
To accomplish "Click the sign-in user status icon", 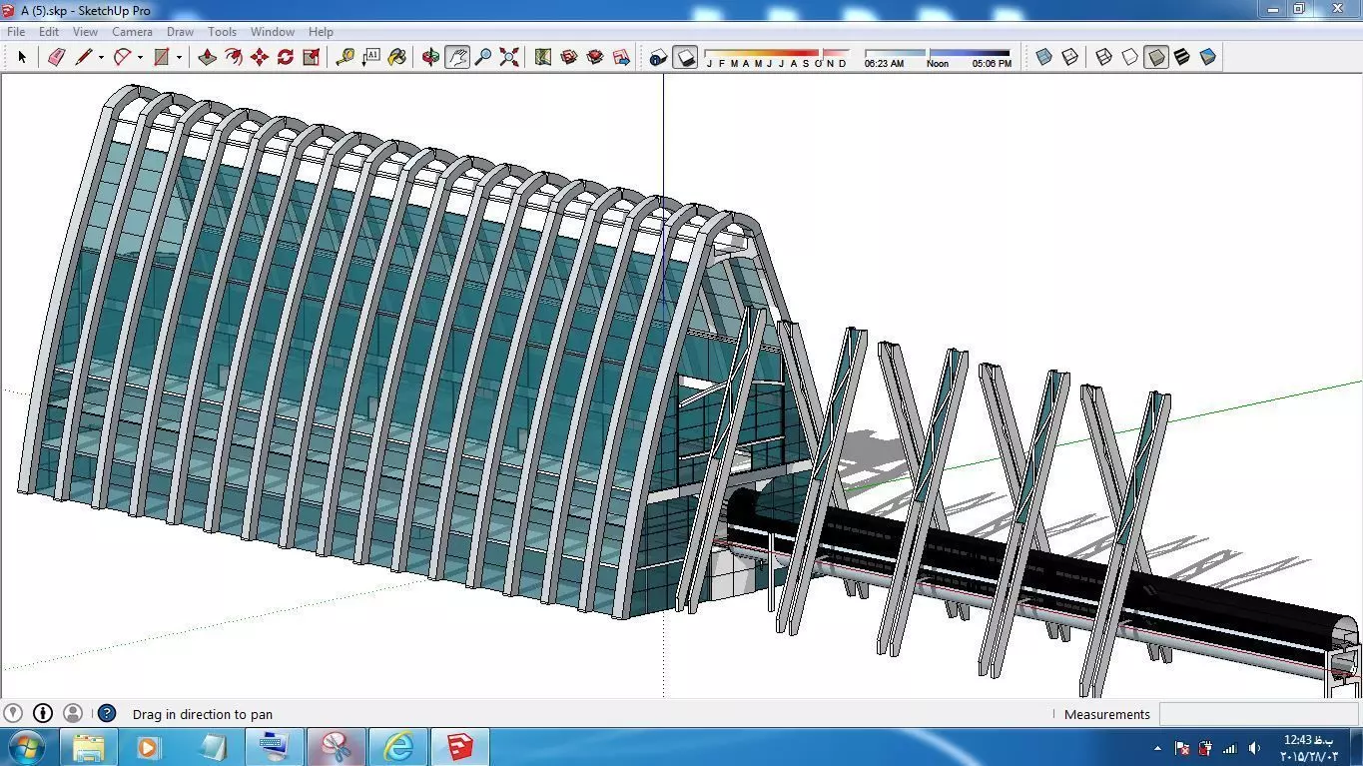I will [73, 713].
